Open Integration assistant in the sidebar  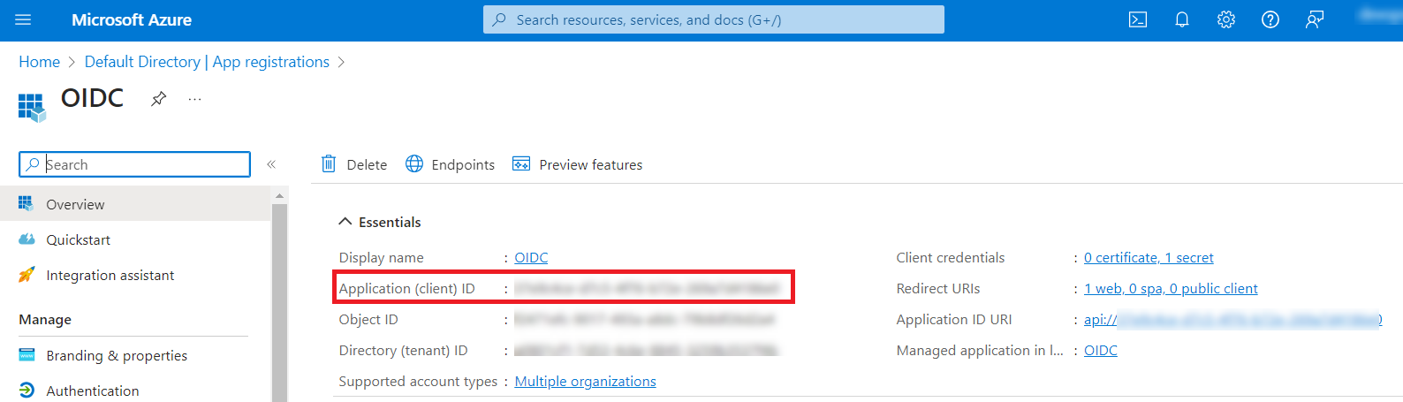(110, 275)
